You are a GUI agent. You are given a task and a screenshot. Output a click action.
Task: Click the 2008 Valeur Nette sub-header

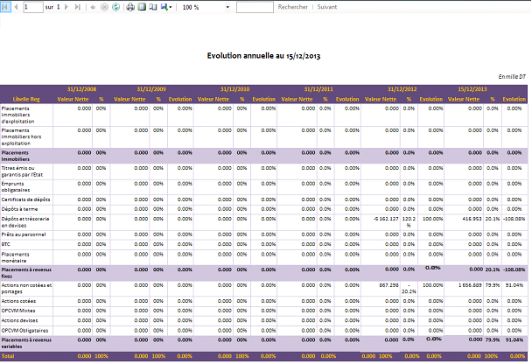tap(73, 100)
